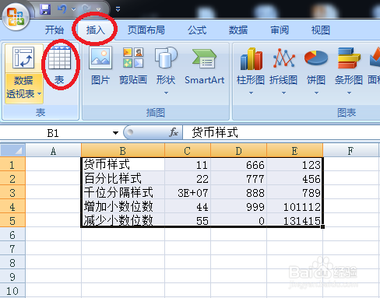Insert a 柱形图 column chart

pyautogui.click(x=251, y=65)
